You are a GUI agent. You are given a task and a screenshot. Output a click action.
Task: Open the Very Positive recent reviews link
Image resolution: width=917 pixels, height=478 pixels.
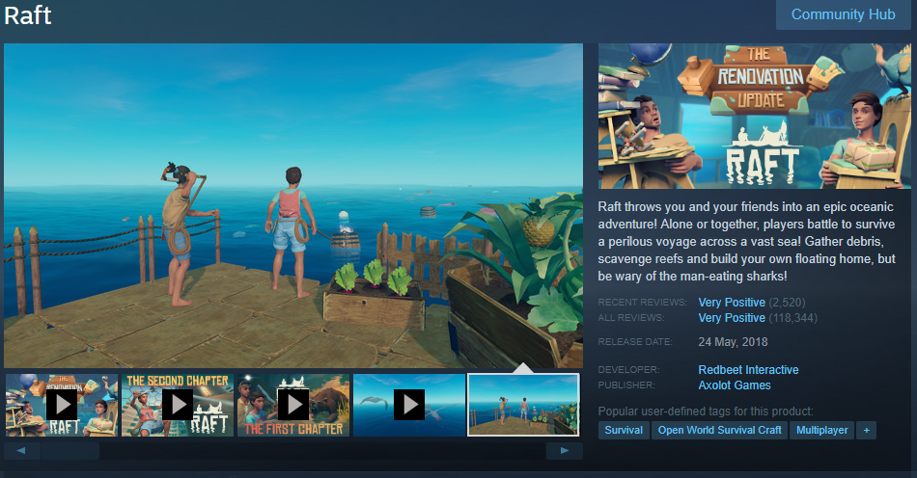coord(732,303)
